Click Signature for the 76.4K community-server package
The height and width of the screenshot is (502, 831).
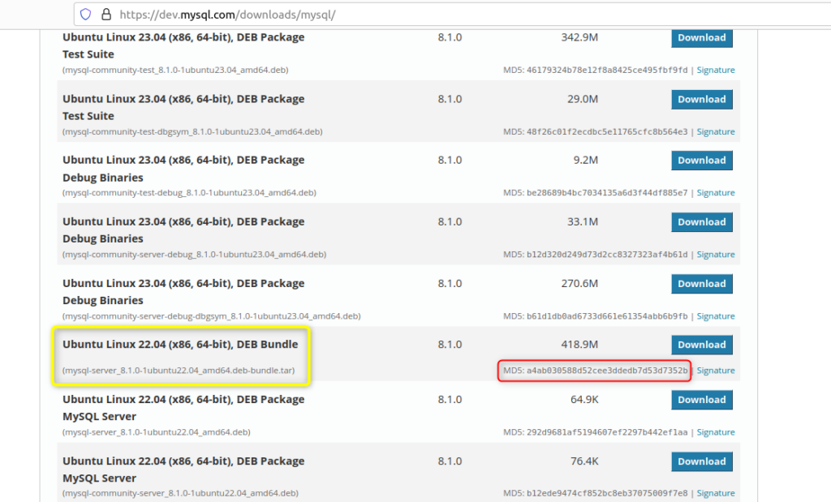coord(715,493)
